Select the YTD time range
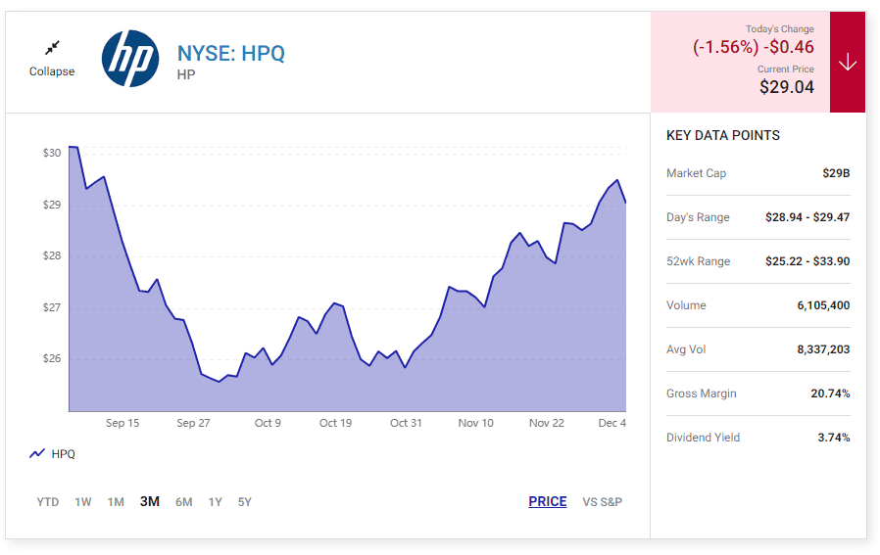Screen dimensions: 880x555 (x=48, y=502)
